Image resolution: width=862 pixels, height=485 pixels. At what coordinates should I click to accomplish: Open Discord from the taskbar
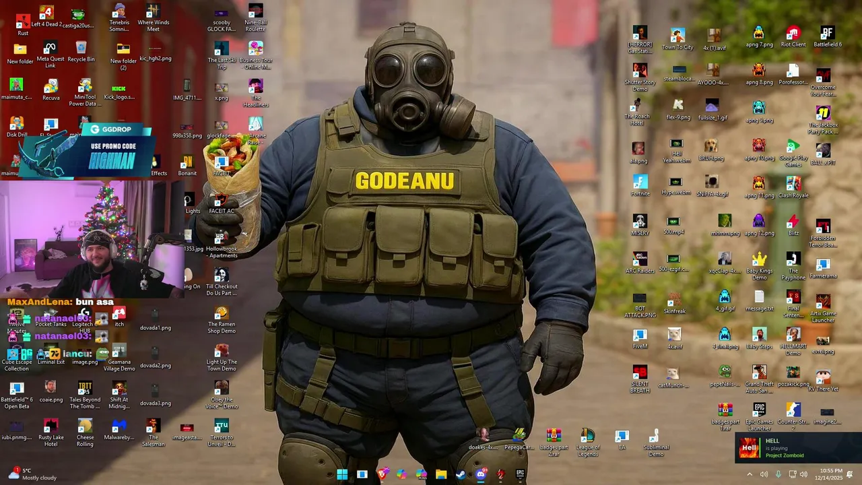(x=481, y=474)
